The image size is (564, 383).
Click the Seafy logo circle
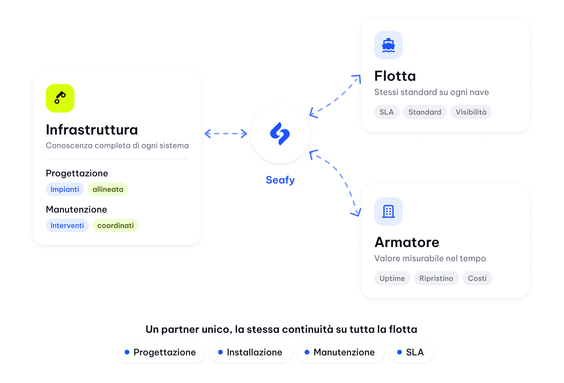(x=280, y=134)
